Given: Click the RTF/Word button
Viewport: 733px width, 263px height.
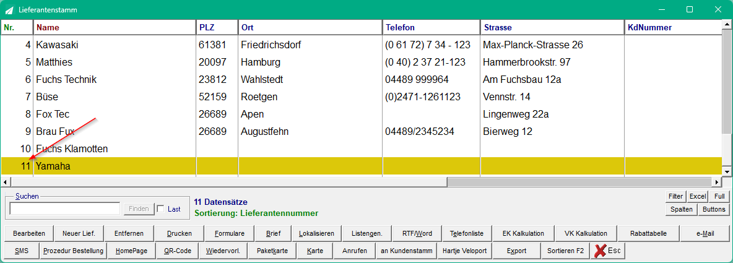Looking at the screenshot, I should [x=417, y=233].
